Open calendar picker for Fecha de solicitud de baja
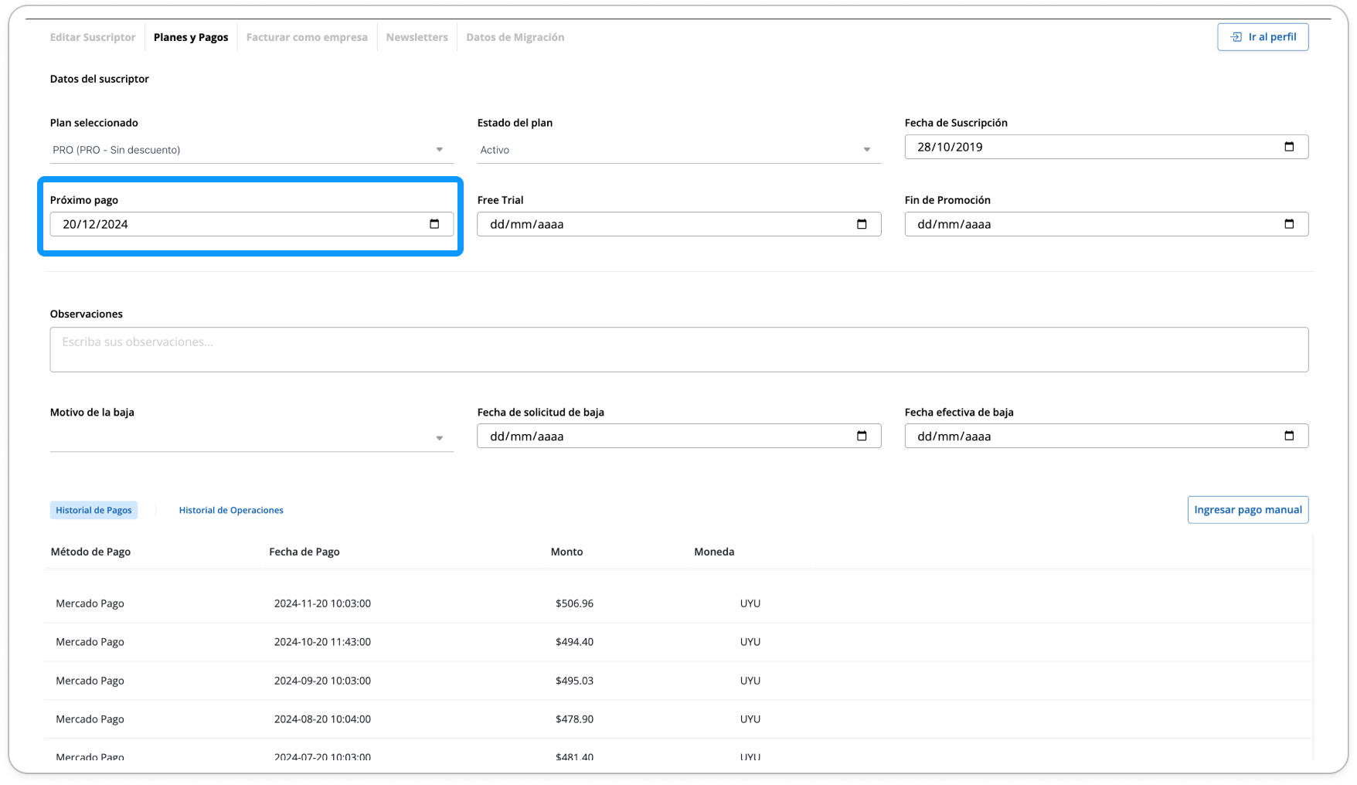Screen dimensions: 1357x785 [862, 436]
